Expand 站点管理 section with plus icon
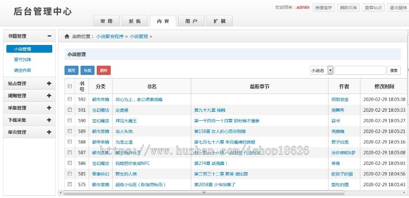This screenshot has height=198, width=409. point(49,84)
